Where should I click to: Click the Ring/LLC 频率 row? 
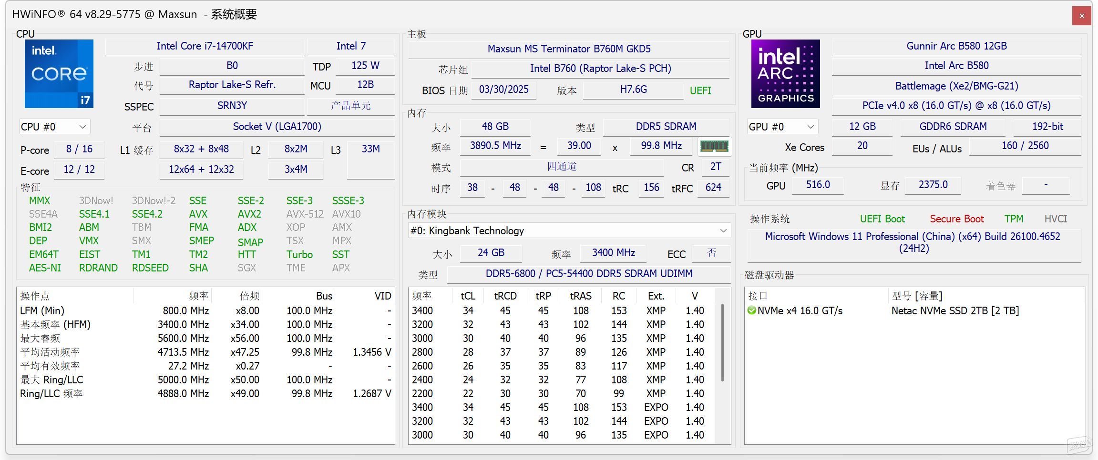coord(205,394)
